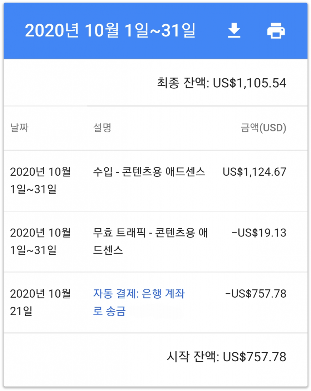
Task: Click the 시작 잔액 label
Action: click(x=192, y=357)
